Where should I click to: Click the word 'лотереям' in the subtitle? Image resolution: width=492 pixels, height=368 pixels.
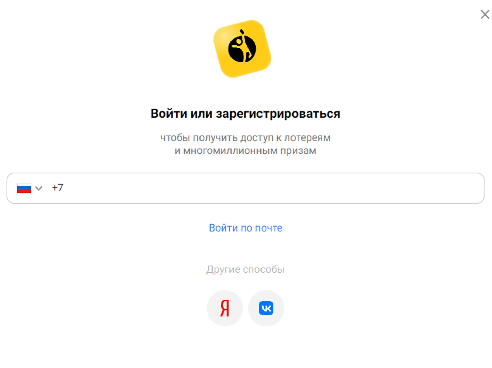point(307,138)
